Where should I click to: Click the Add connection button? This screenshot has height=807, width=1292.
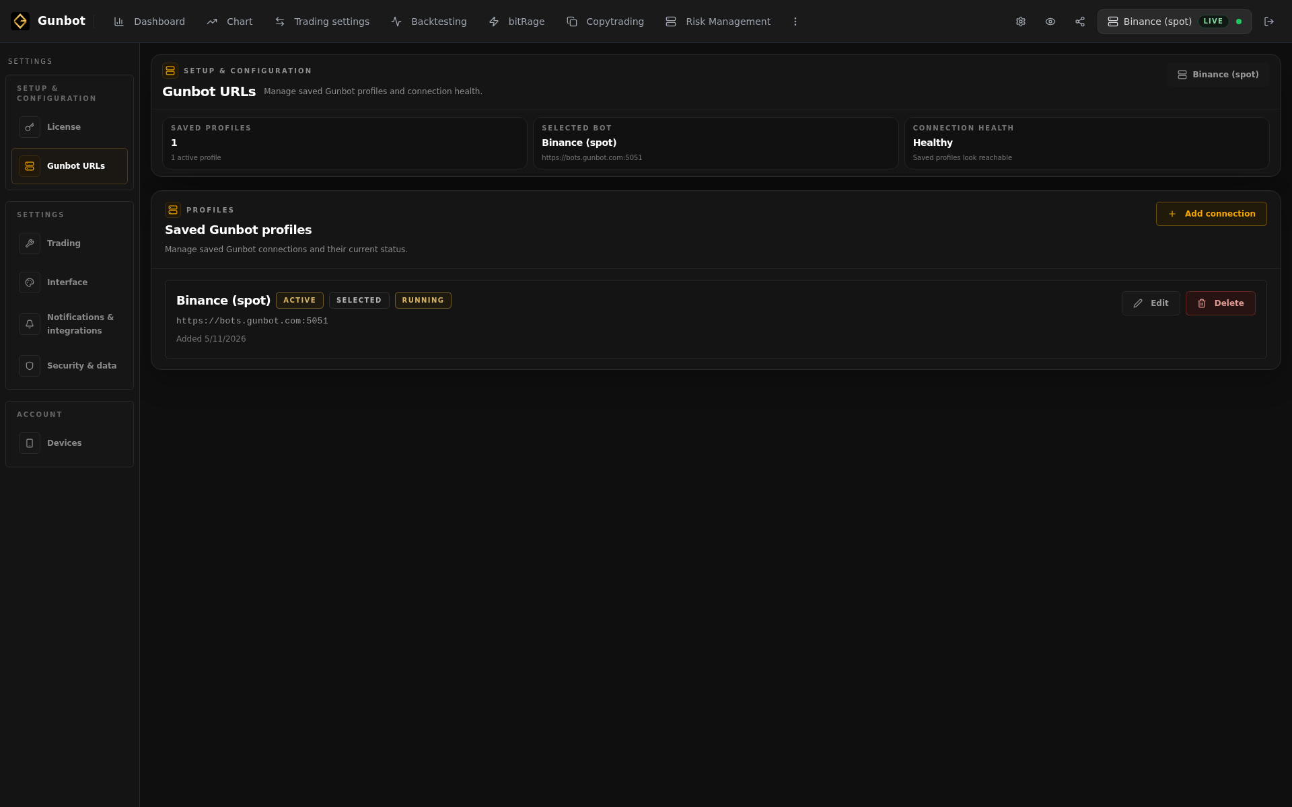click(1211, 214)
